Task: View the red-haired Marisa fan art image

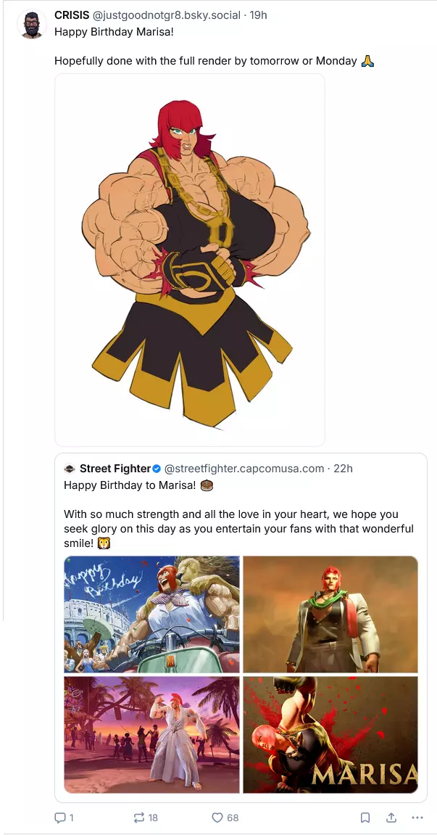Action: click(190, 260)
